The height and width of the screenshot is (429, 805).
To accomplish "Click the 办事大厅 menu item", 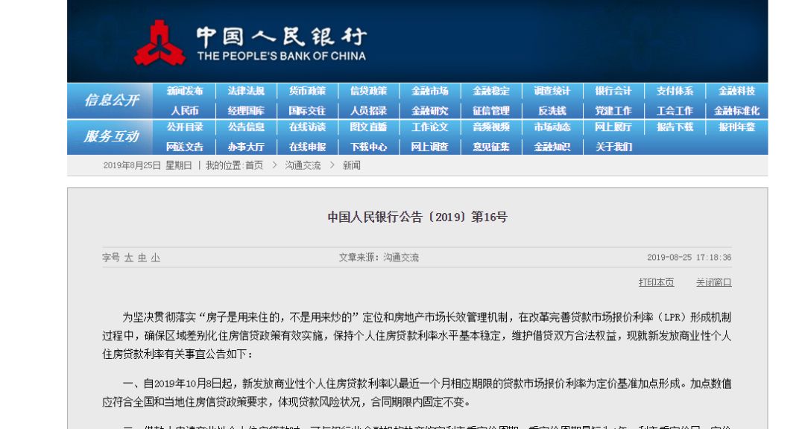I will click(x=246, y=147).
